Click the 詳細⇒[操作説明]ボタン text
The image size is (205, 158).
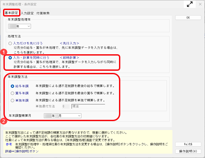pos(22,151)
